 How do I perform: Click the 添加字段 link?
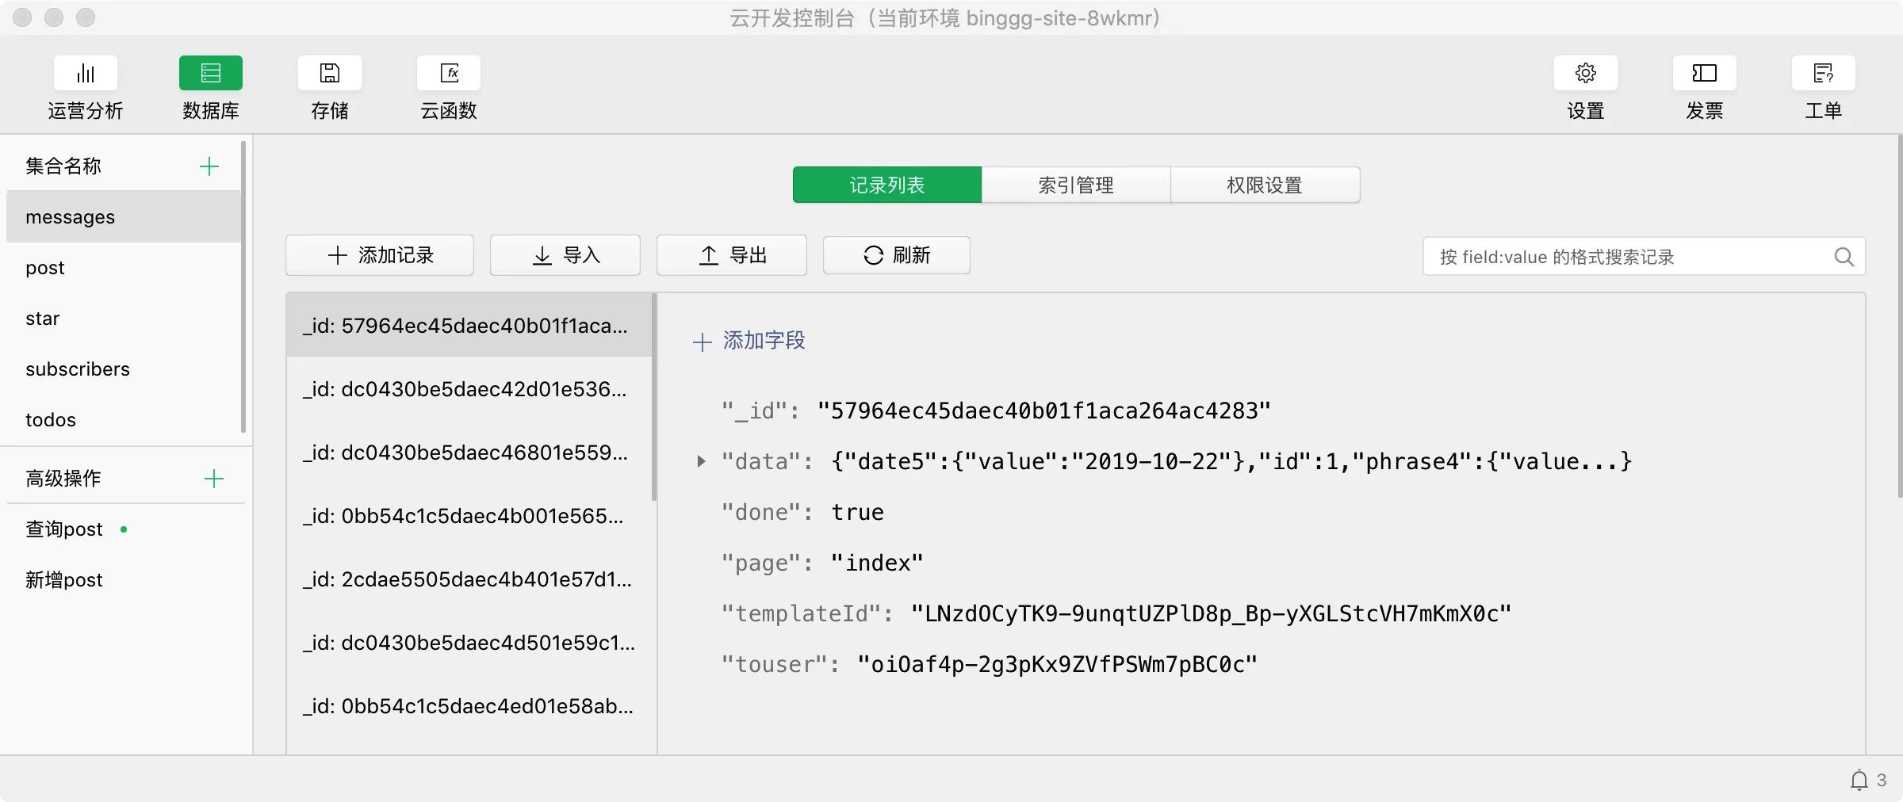click(764, 341)
